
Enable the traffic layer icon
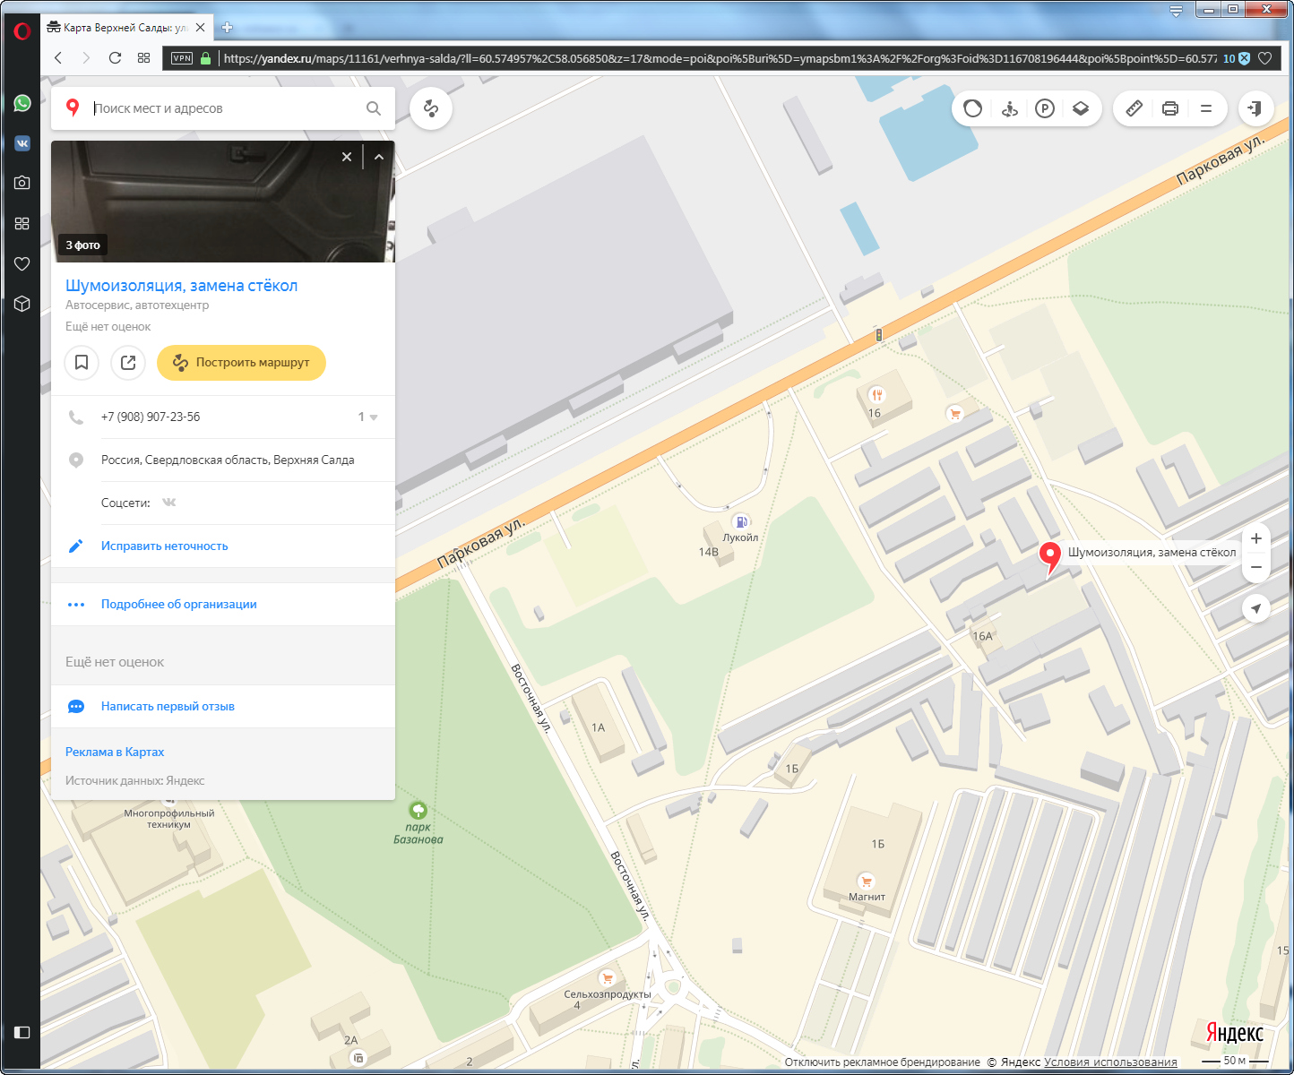pos(972,108)
